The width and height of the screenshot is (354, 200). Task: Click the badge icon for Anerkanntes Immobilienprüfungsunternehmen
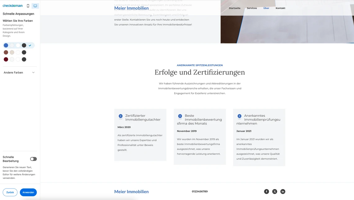(x=239, y=116)
